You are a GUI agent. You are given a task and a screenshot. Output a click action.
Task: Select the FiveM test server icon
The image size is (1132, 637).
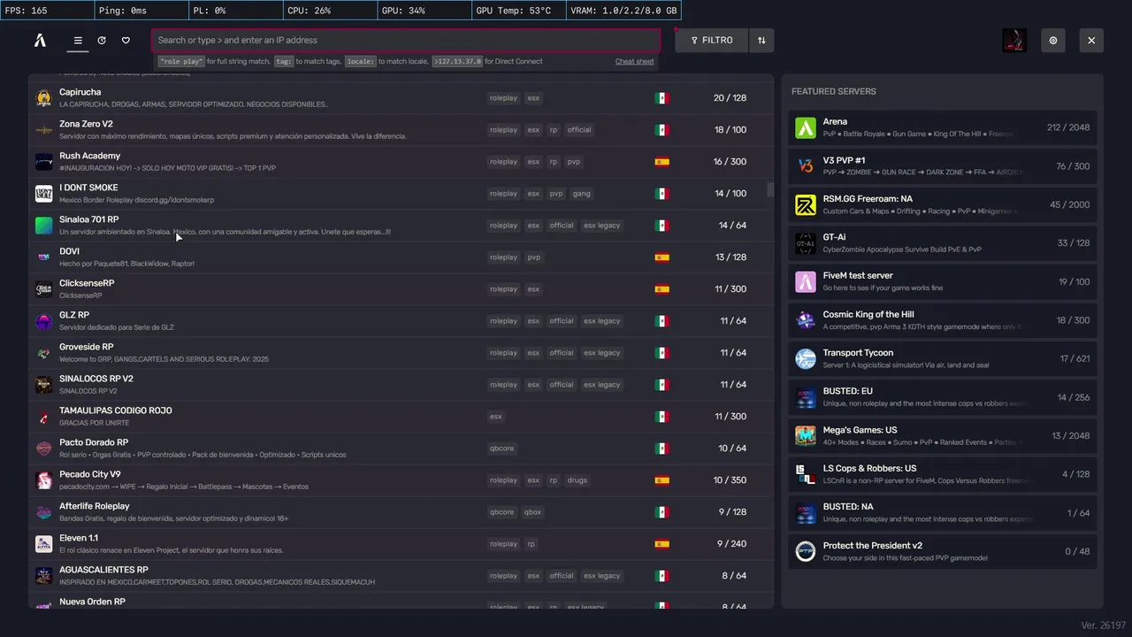[805, 282]
